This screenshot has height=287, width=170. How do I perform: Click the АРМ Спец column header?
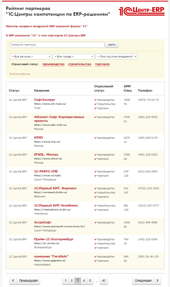point(127,88)
